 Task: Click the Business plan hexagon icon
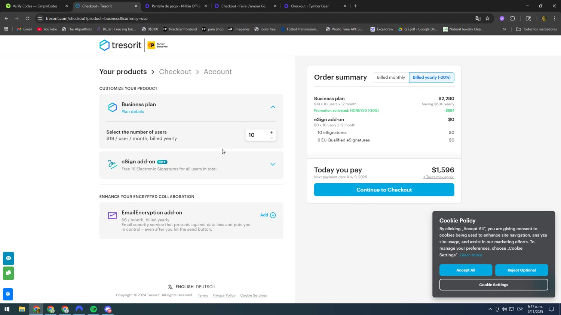point(113,107)
